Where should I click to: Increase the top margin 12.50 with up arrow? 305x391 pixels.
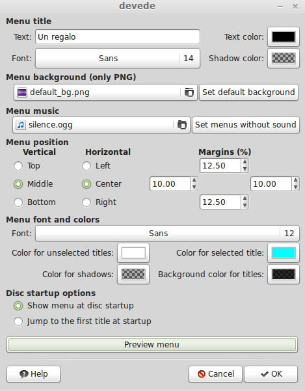[245, 163]
